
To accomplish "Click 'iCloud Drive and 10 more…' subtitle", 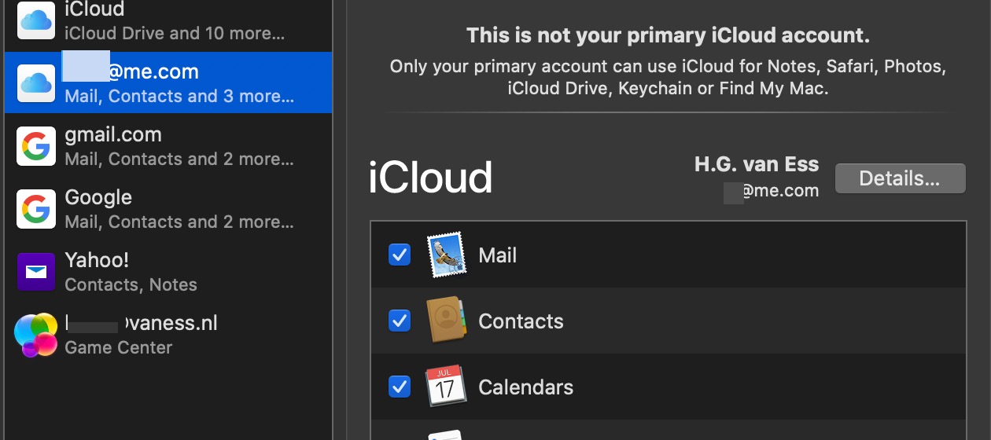I will tap(175, 33).
